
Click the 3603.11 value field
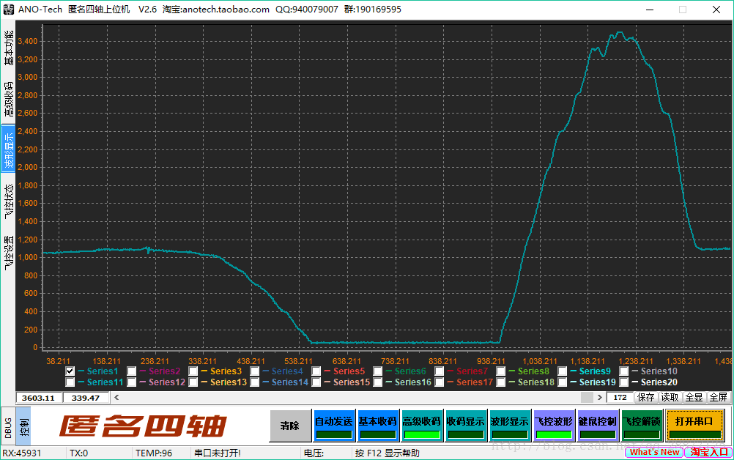[39, 398]
